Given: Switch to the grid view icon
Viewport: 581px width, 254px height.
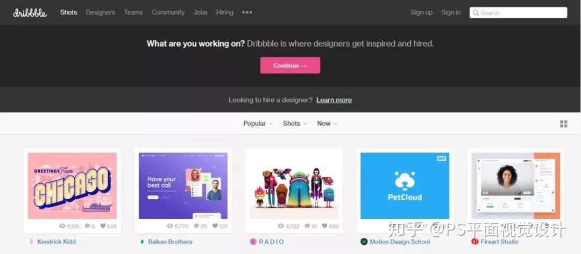Looking at the screenshot, I should pos(564,124).
